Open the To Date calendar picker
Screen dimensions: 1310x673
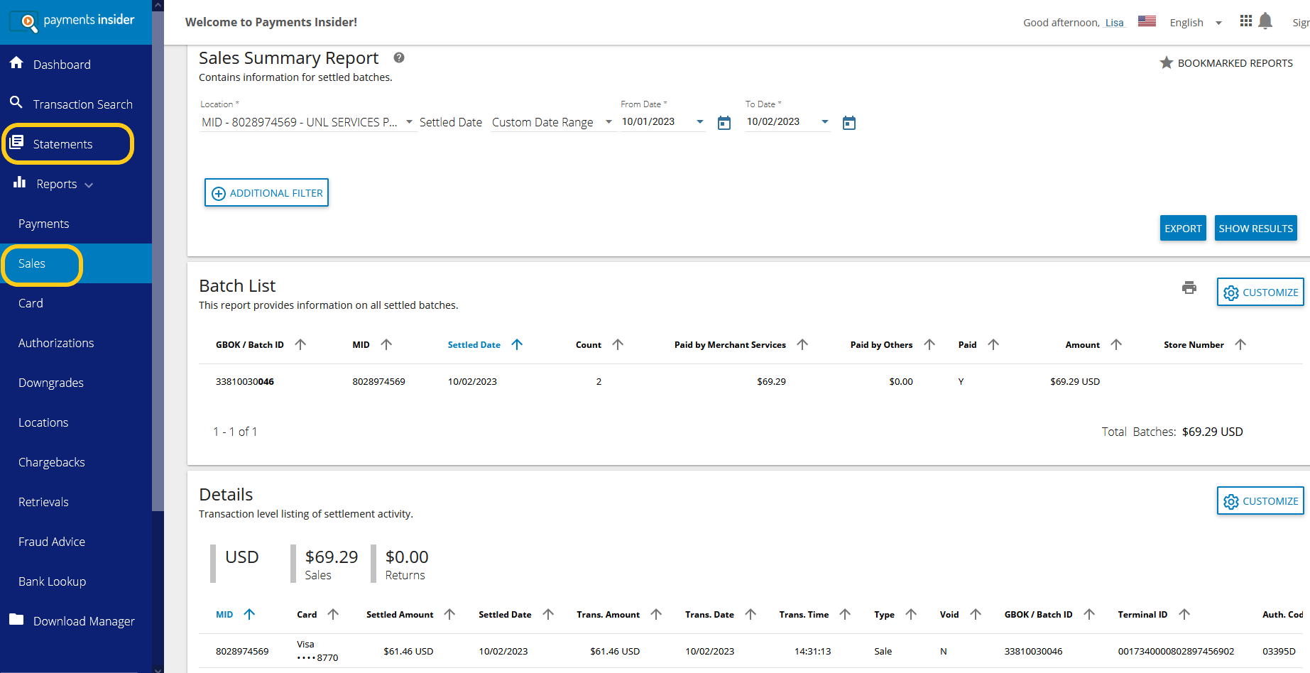click(849, 123)
